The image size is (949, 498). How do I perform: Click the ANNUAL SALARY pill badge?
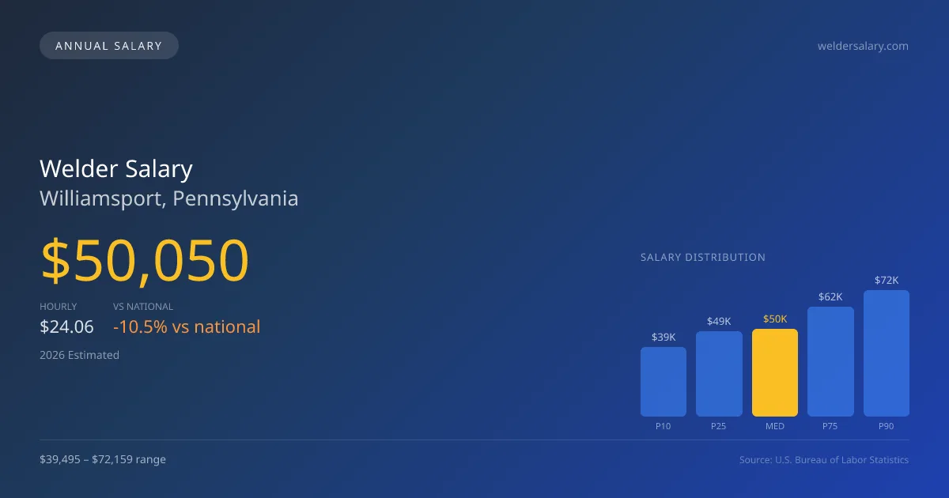tap(109, 46)
